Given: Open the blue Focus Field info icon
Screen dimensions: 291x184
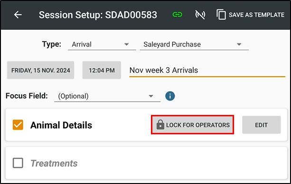Looking at the screenshot, I should pos(170,96).
